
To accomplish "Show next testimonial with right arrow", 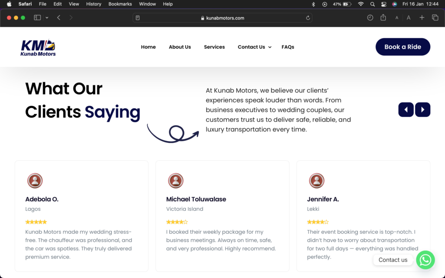I will coord(422,109).
